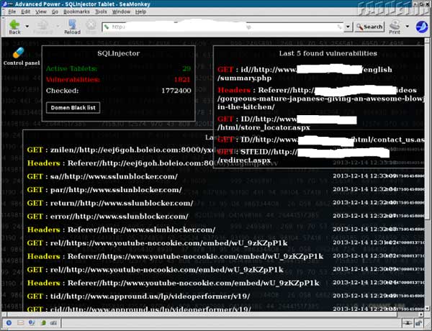Click into the URL address field
Viewport: 432px width, 331px height.
click(x=222, y=27)
